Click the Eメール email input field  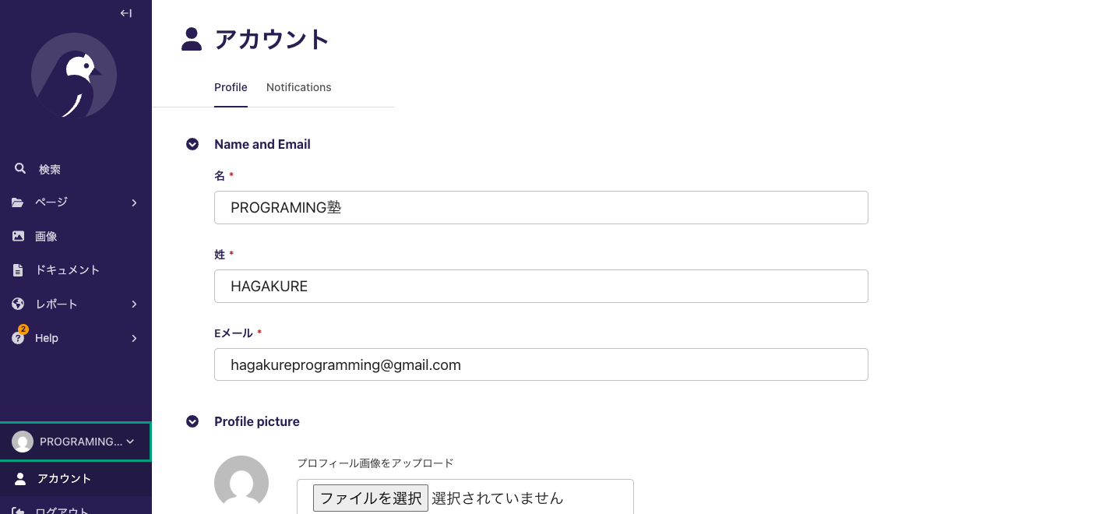[541, 364]
